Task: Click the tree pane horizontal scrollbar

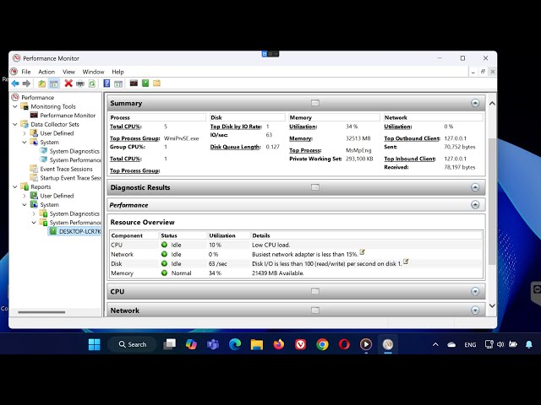Action: coord(41,312)
